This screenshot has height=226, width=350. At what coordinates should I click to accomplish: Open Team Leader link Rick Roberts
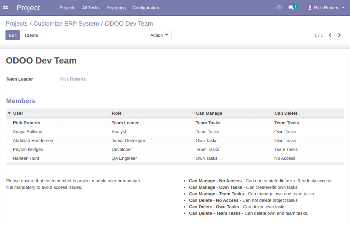[72, 79]
